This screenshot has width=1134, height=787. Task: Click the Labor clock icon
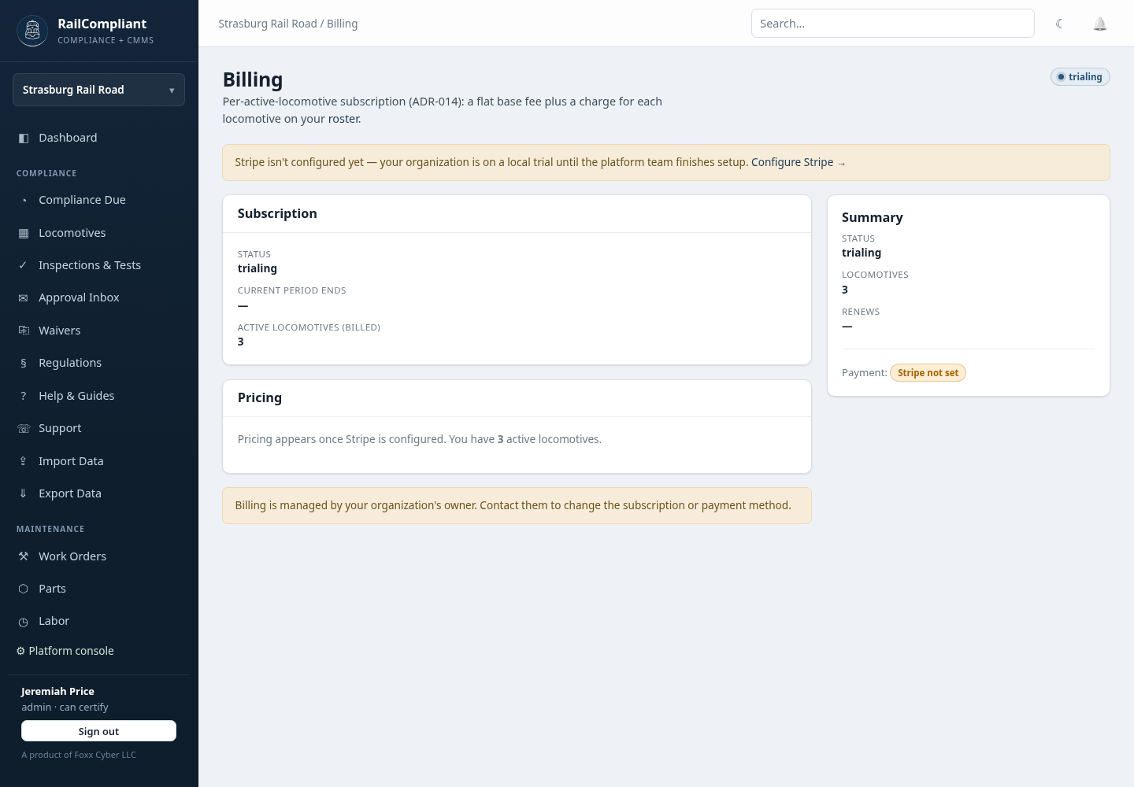tap(24, 622)
